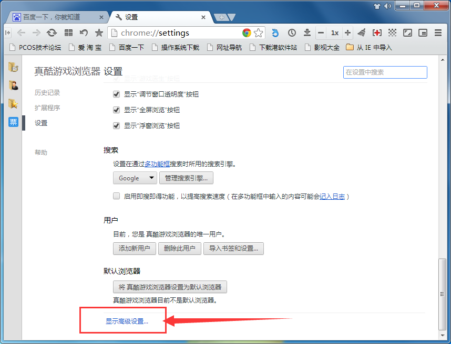Open downloads with the download arrow icon

[307, 33]
